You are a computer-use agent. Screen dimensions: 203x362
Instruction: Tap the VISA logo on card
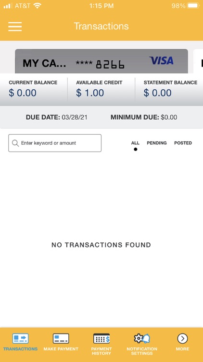(161, 60)
